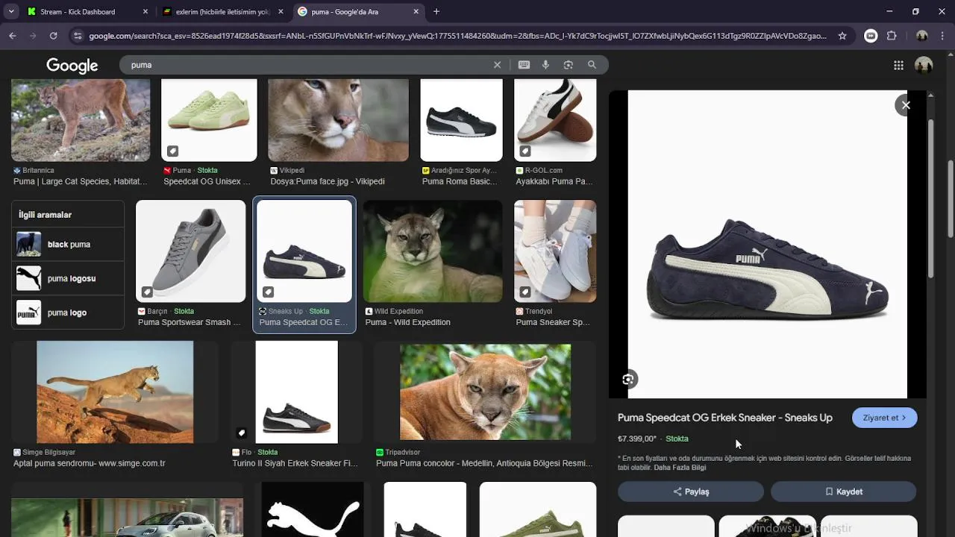The image size is (955, 537).
Task: Open the Trendyol sneaker image
Action: click(555, 251)
